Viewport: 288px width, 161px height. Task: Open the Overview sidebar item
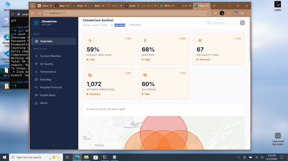[54, 41]
